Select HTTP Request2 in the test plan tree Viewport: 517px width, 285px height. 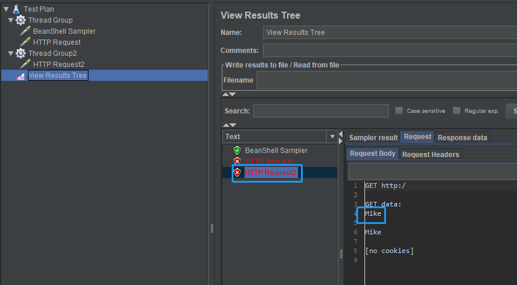point(59,64)
